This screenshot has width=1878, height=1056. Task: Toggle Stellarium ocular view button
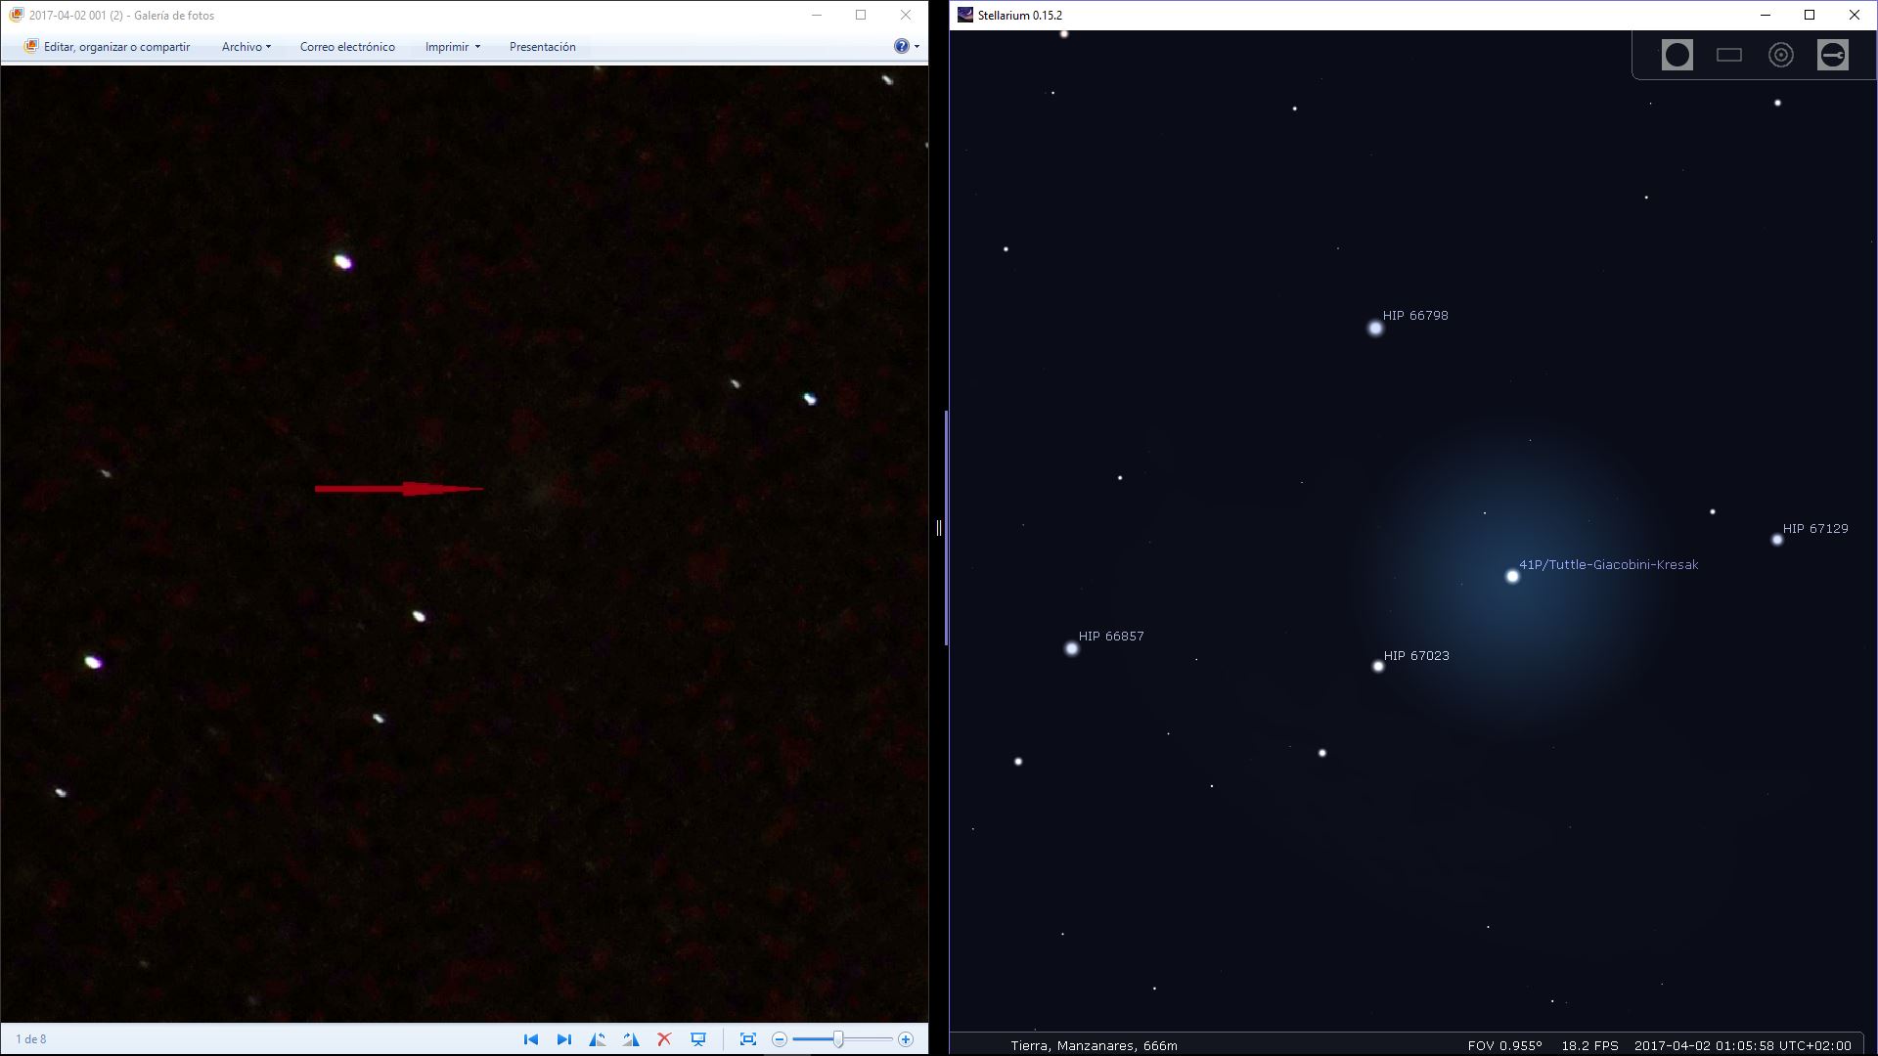coord(1677,55)
